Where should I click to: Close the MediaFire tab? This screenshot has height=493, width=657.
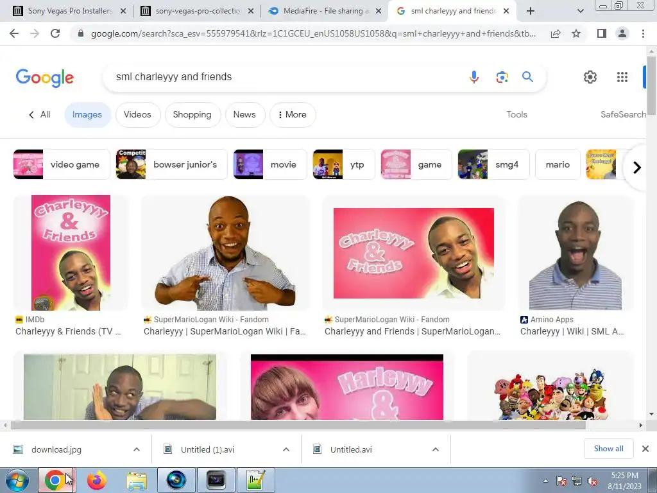[379, 12]
